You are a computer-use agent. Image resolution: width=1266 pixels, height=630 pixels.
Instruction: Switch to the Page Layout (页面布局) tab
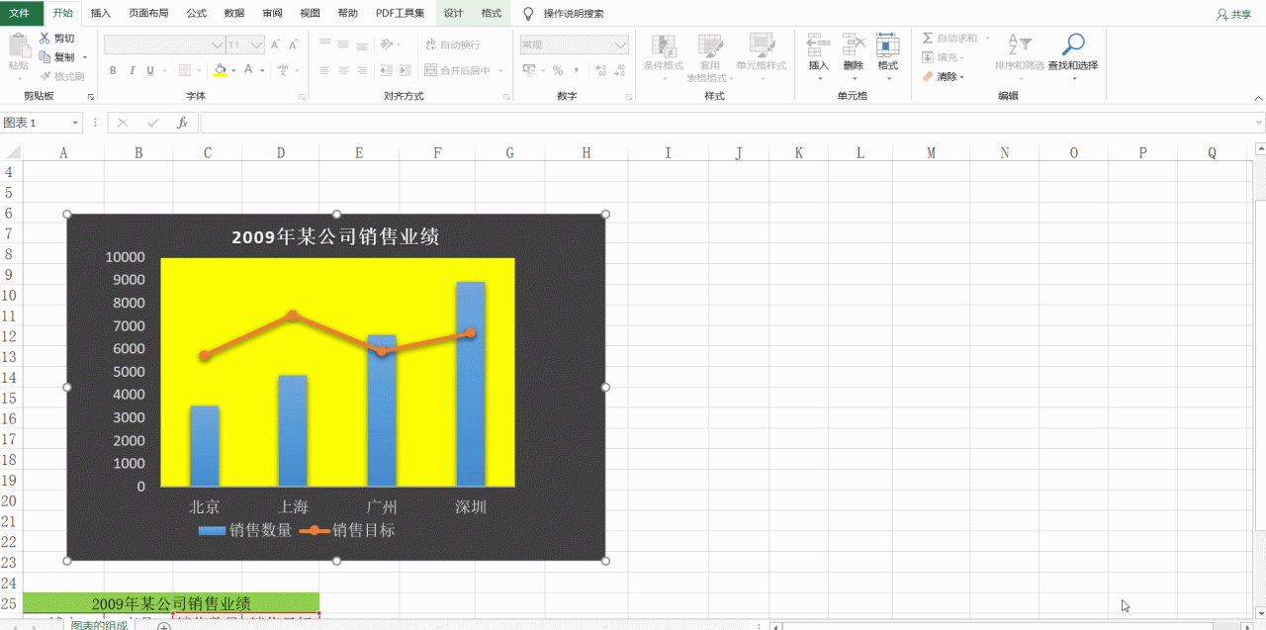click(148, 13)
